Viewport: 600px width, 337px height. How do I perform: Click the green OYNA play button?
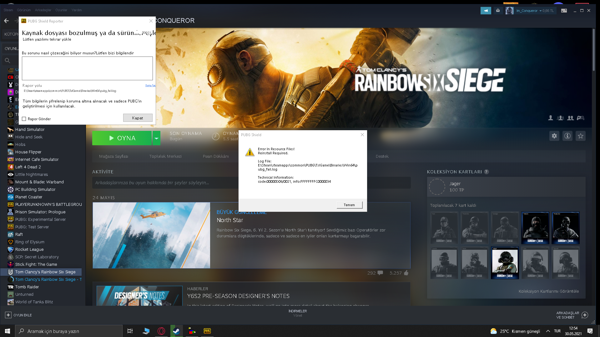[x=122, y=138]
